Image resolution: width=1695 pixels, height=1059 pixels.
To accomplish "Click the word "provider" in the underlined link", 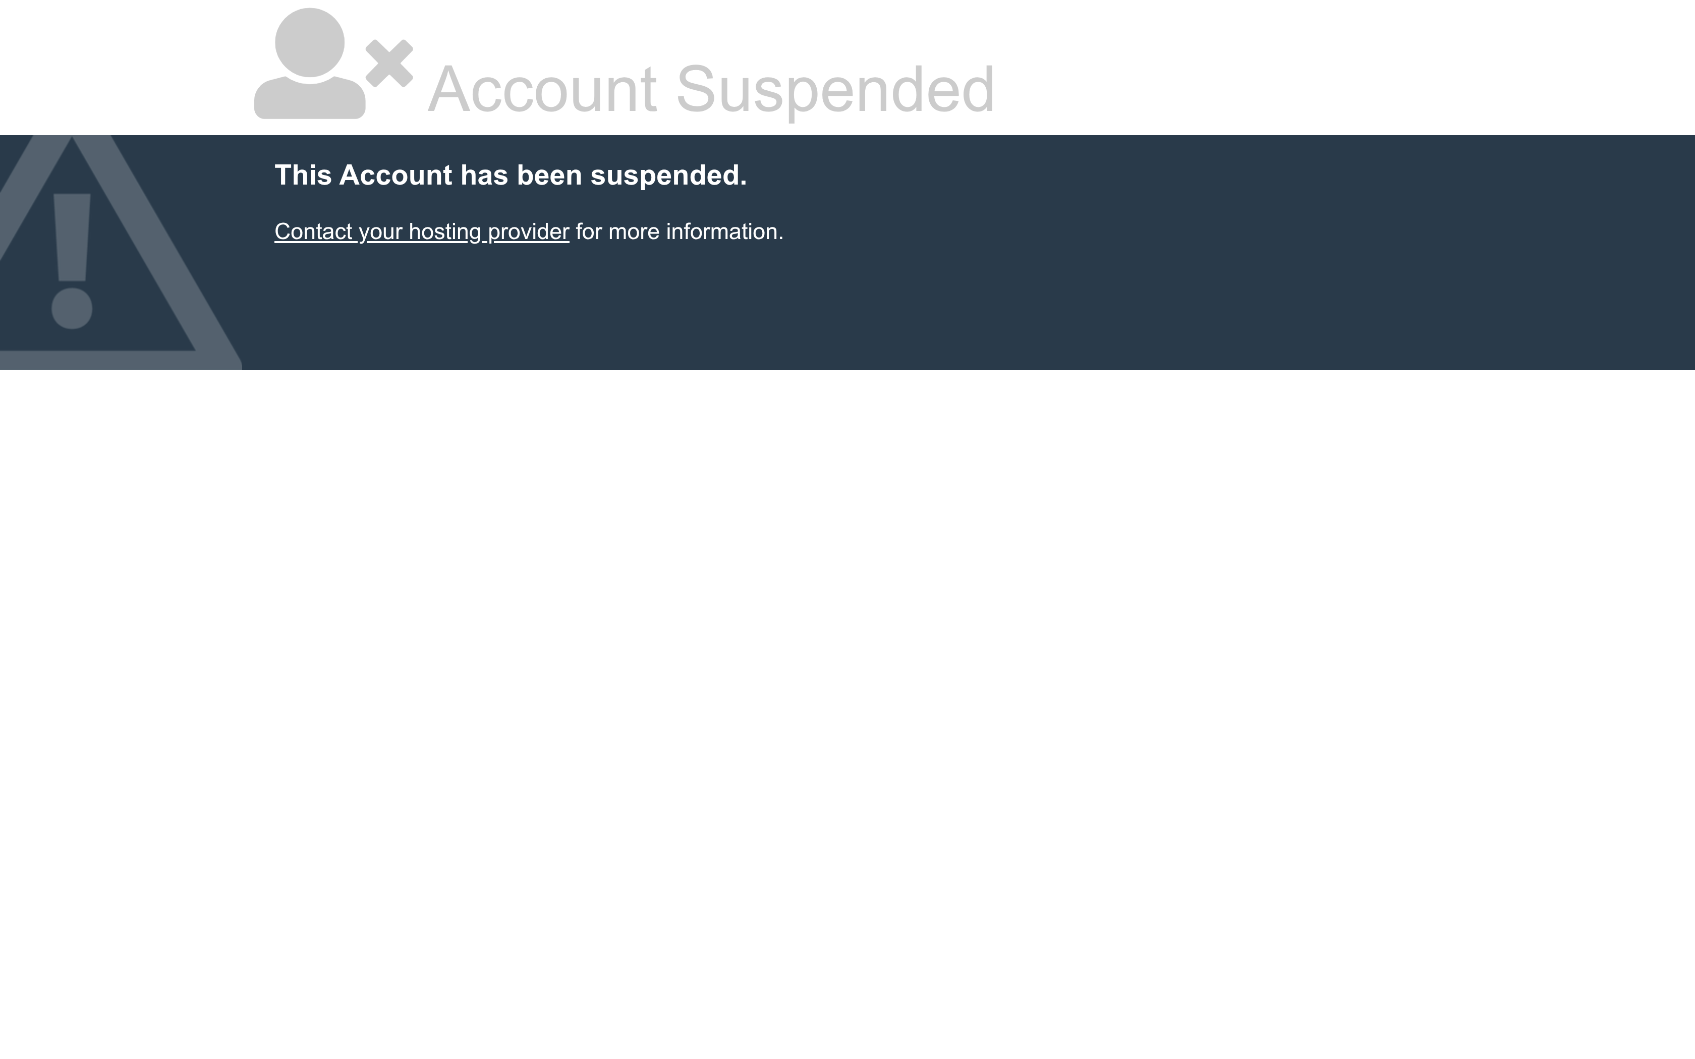I will point(528,232).
